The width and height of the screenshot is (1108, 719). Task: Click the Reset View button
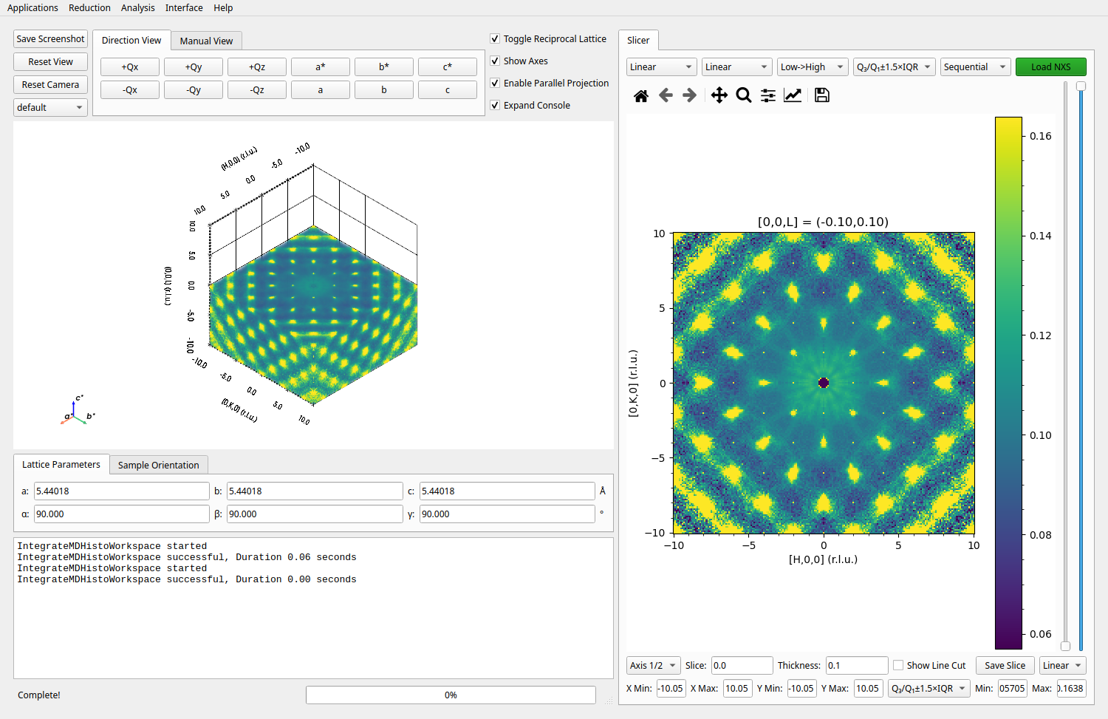(x=50, y=61)
